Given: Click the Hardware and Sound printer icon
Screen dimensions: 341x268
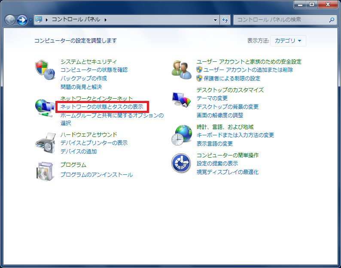Looking at the screenshot, I should pos(45,143).
